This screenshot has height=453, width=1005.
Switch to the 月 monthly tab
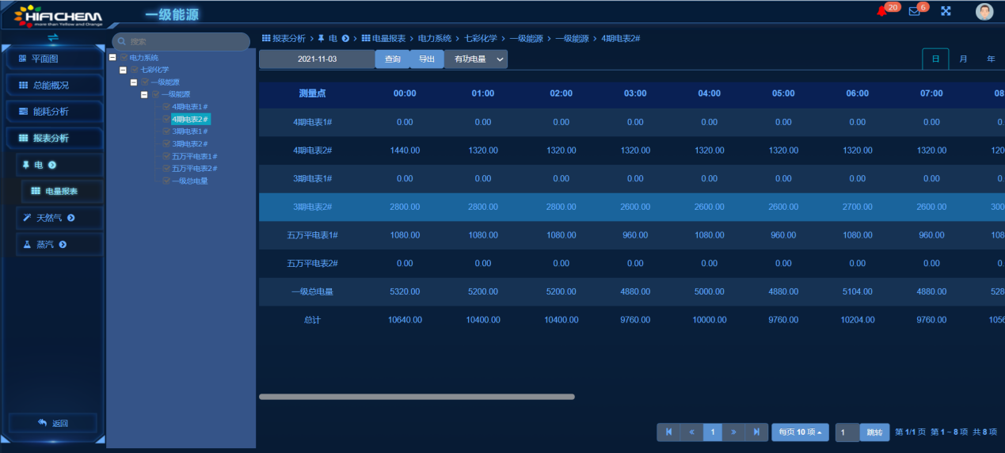click(963, 59)
